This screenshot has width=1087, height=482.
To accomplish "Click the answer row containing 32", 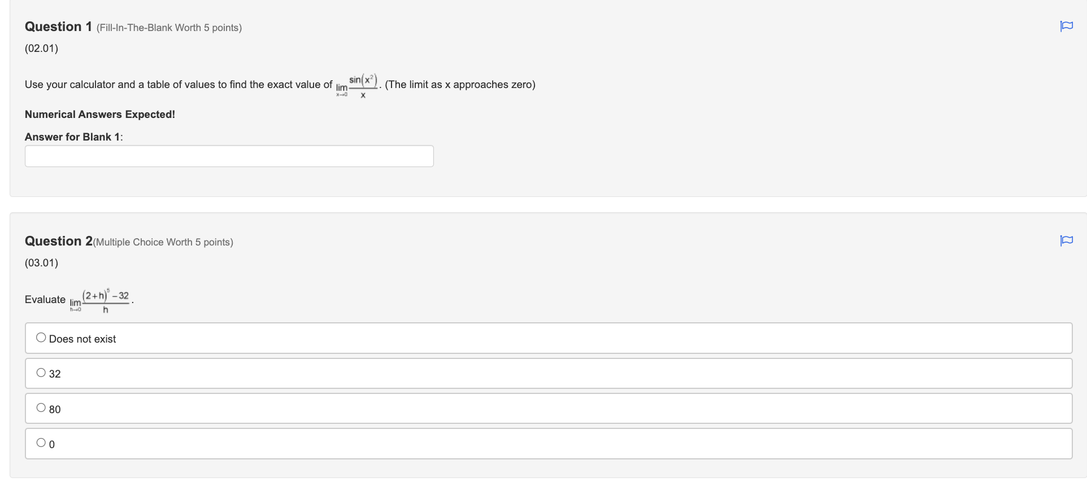I will click(282, 373).
